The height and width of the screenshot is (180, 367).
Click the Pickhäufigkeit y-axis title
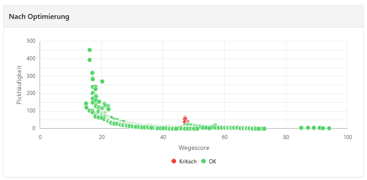[20, 85]
